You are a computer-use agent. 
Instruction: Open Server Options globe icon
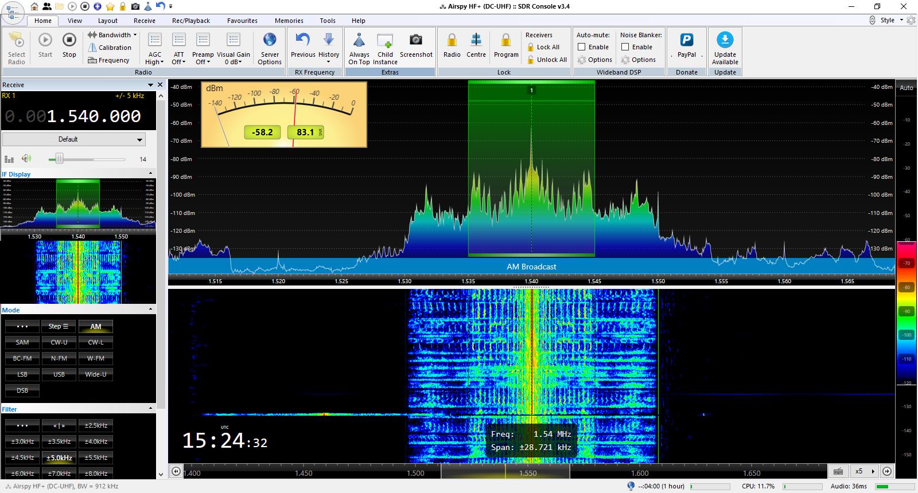[270, 40]
